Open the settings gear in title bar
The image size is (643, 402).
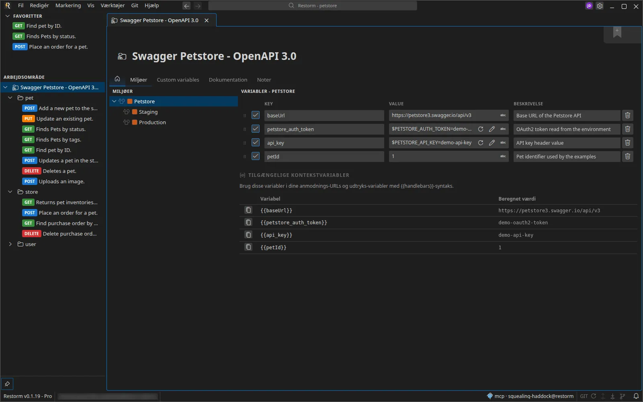pos(600,6)
